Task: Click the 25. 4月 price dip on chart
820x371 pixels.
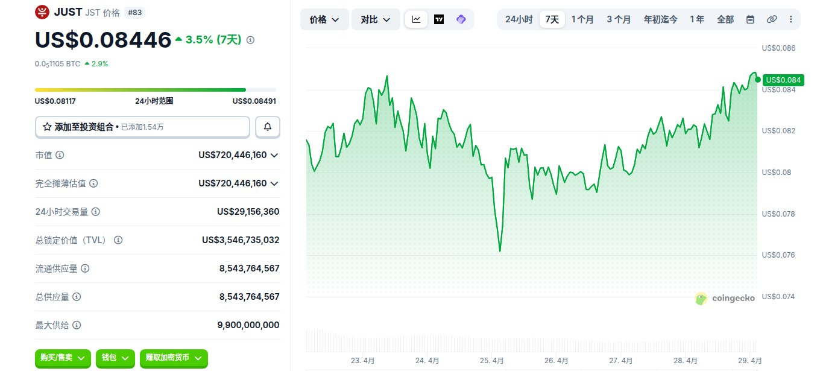Action: 500,250
